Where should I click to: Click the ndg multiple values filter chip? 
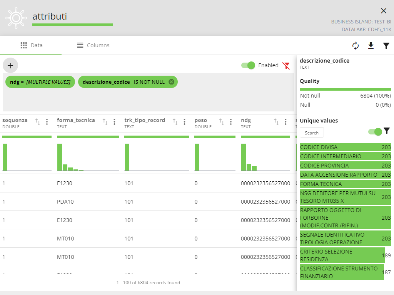(x=40, y=82)
